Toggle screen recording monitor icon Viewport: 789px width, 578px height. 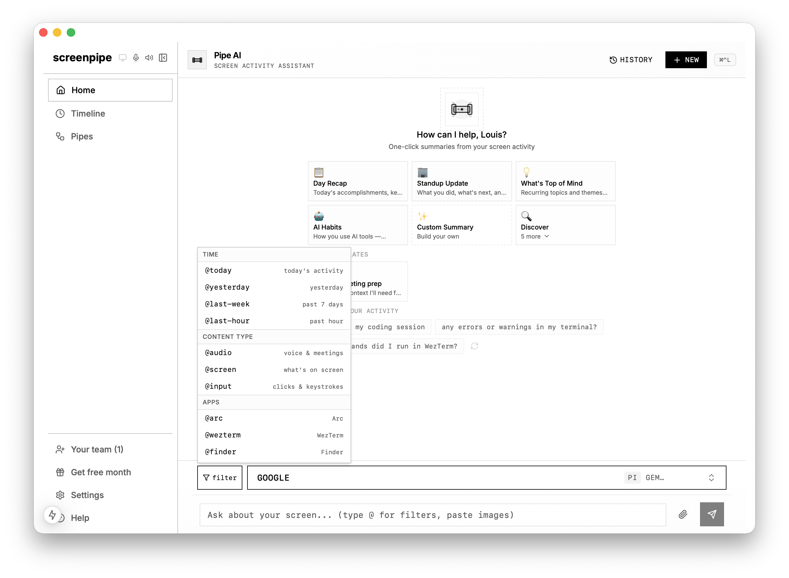[123, 58]
